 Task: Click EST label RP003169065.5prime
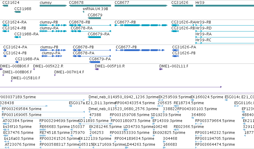pos(21,115)
